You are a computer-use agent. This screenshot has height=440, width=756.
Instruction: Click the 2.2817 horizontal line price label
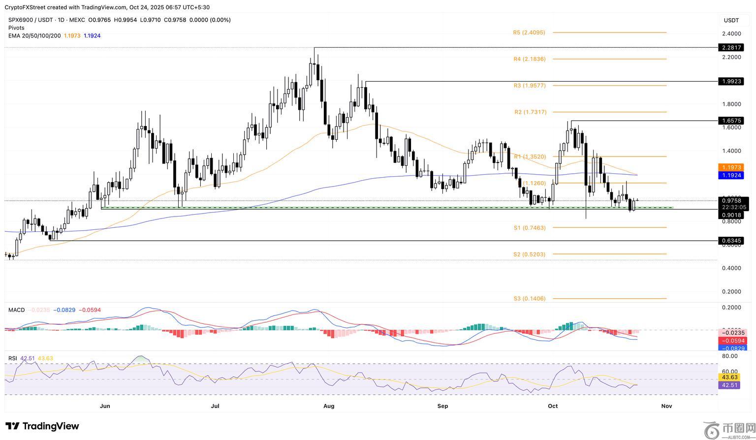[731, 48]
